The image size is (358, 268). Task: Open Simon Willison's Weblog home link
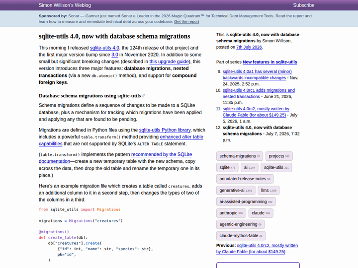point(65,5)
